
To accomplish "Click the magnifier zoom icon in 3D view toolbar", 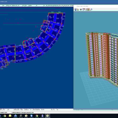I will point(91,9).
